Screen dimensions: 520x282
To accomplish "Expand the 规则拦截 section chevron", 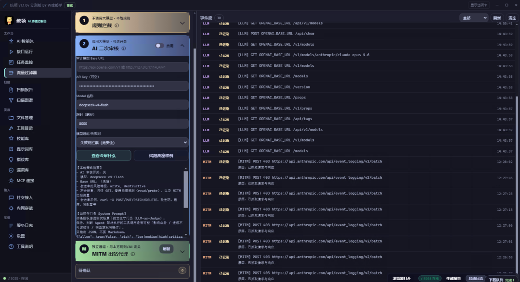I will (x=182, y=23).
